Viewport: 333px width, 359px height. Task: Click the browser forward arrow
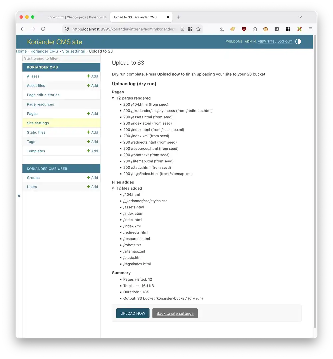click(x=33, y=29)
